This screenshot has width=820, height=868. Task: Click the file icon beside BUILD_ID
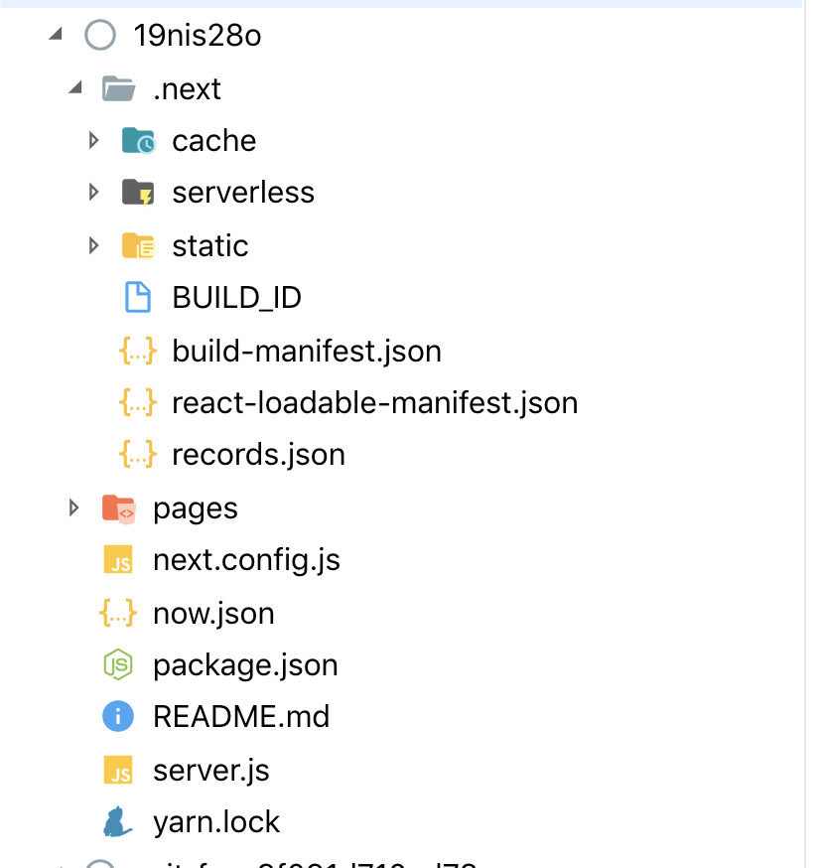click(x=138, y=297)
